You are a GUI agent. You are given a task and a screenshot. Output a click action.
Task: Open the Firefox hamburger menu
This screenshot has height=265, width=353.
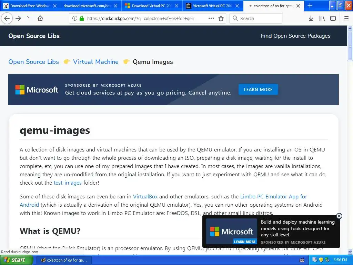tap(346, 18)
